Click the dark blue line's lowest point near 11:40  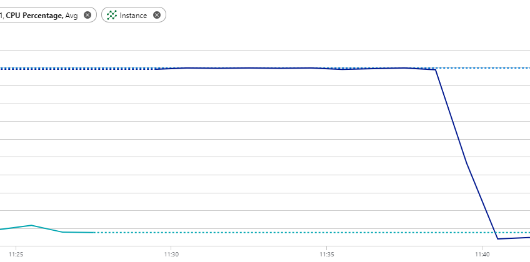point(498,239)
